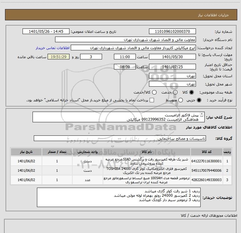
Task: Click the تاریخ نیاز column header
Action: 26,152
